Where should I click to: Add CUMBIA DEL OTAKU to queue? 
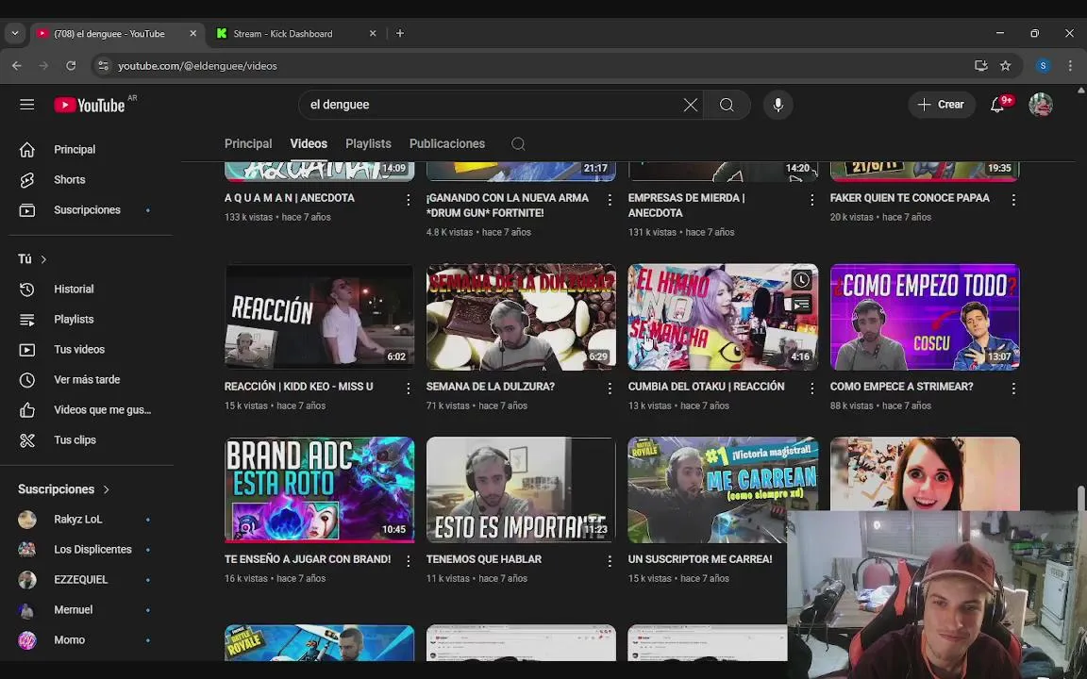pyautogui.click(x=801, y=304)
